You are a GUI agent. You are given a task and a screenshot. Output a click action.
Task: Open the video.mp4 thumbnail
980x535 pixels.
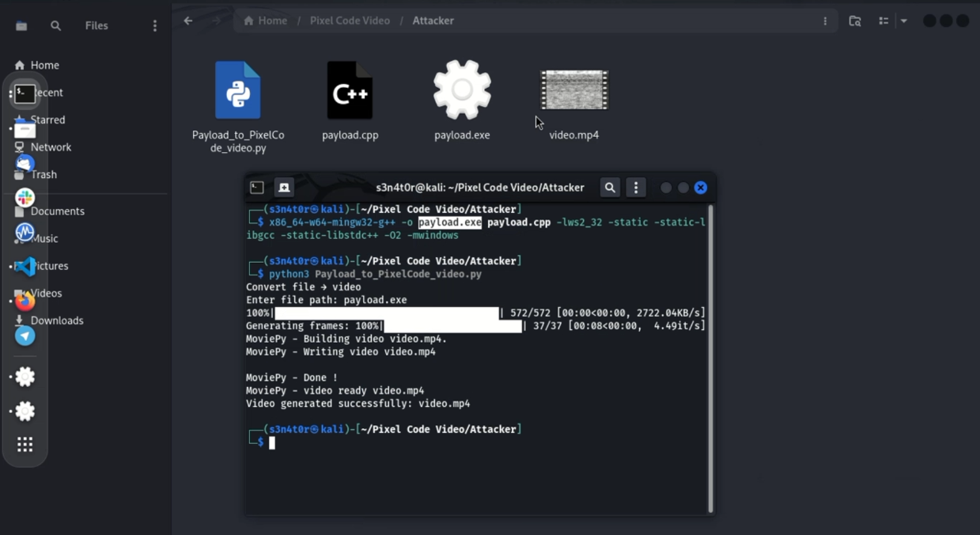[573, 89]
